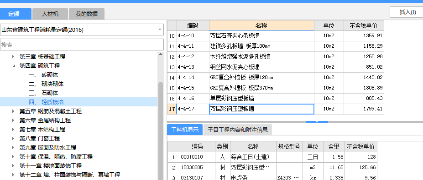Expand 第六章 金属结构工程 node
Viewport: 423px width, 180px height.
(x=14, y=120)
